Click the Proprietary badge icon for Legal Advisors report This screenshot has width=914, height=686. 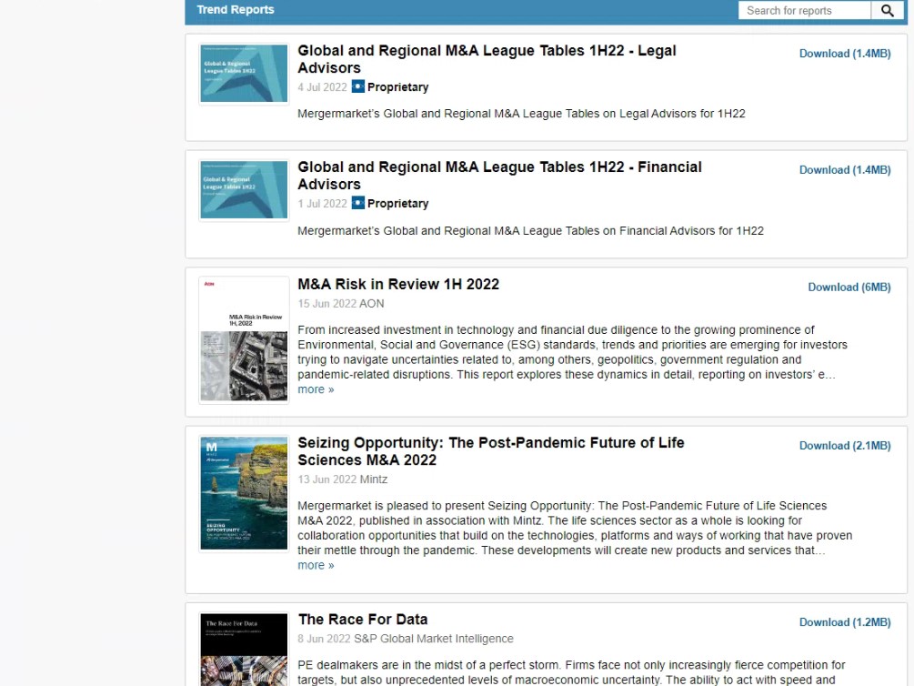(x=358, y=86)
